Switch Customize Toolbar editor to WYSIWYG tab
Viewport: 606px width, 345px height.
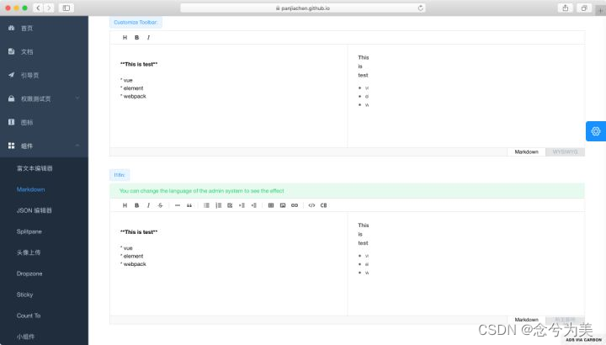pyautogui.click(x=565, y=151)
